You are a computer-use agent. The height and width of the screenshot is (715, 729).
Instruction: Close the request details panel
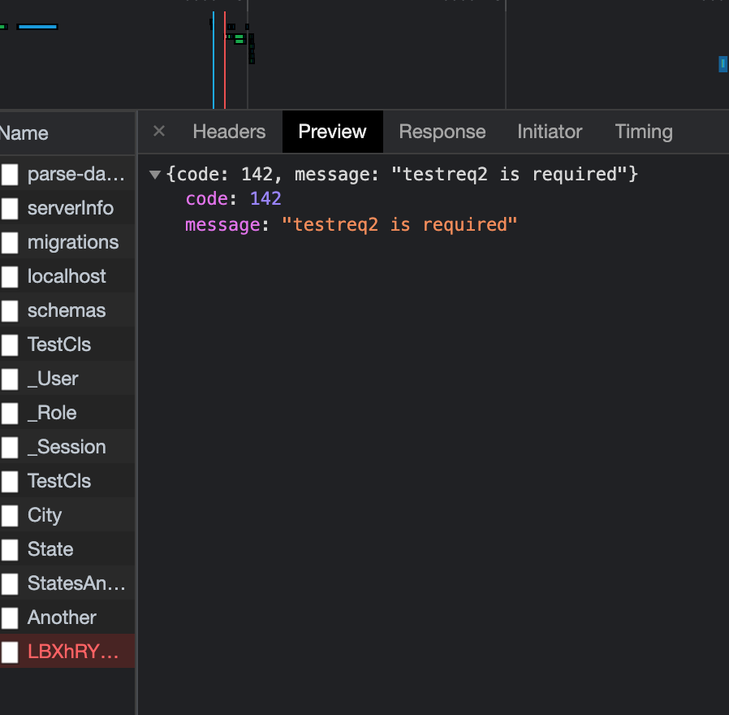pos(159,131)
